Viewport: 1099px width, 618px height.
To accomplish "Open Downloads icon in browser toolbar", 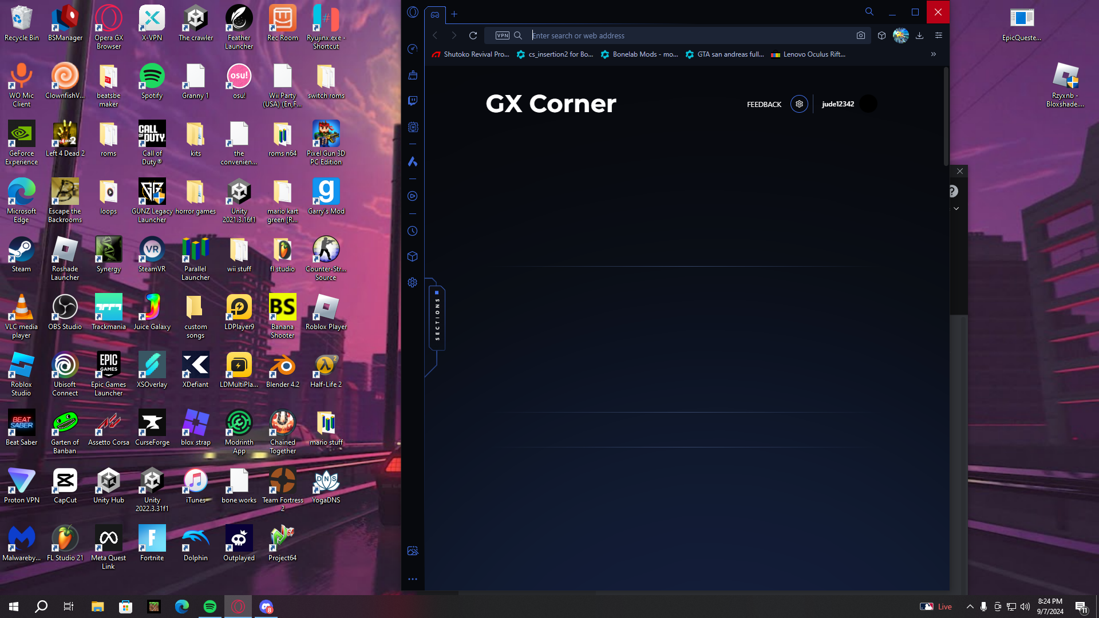I will point(919,35).
